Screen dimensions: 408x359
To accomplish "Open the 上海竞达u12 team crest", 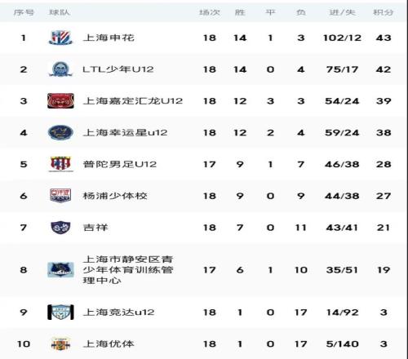I will (x=60, y=312).
